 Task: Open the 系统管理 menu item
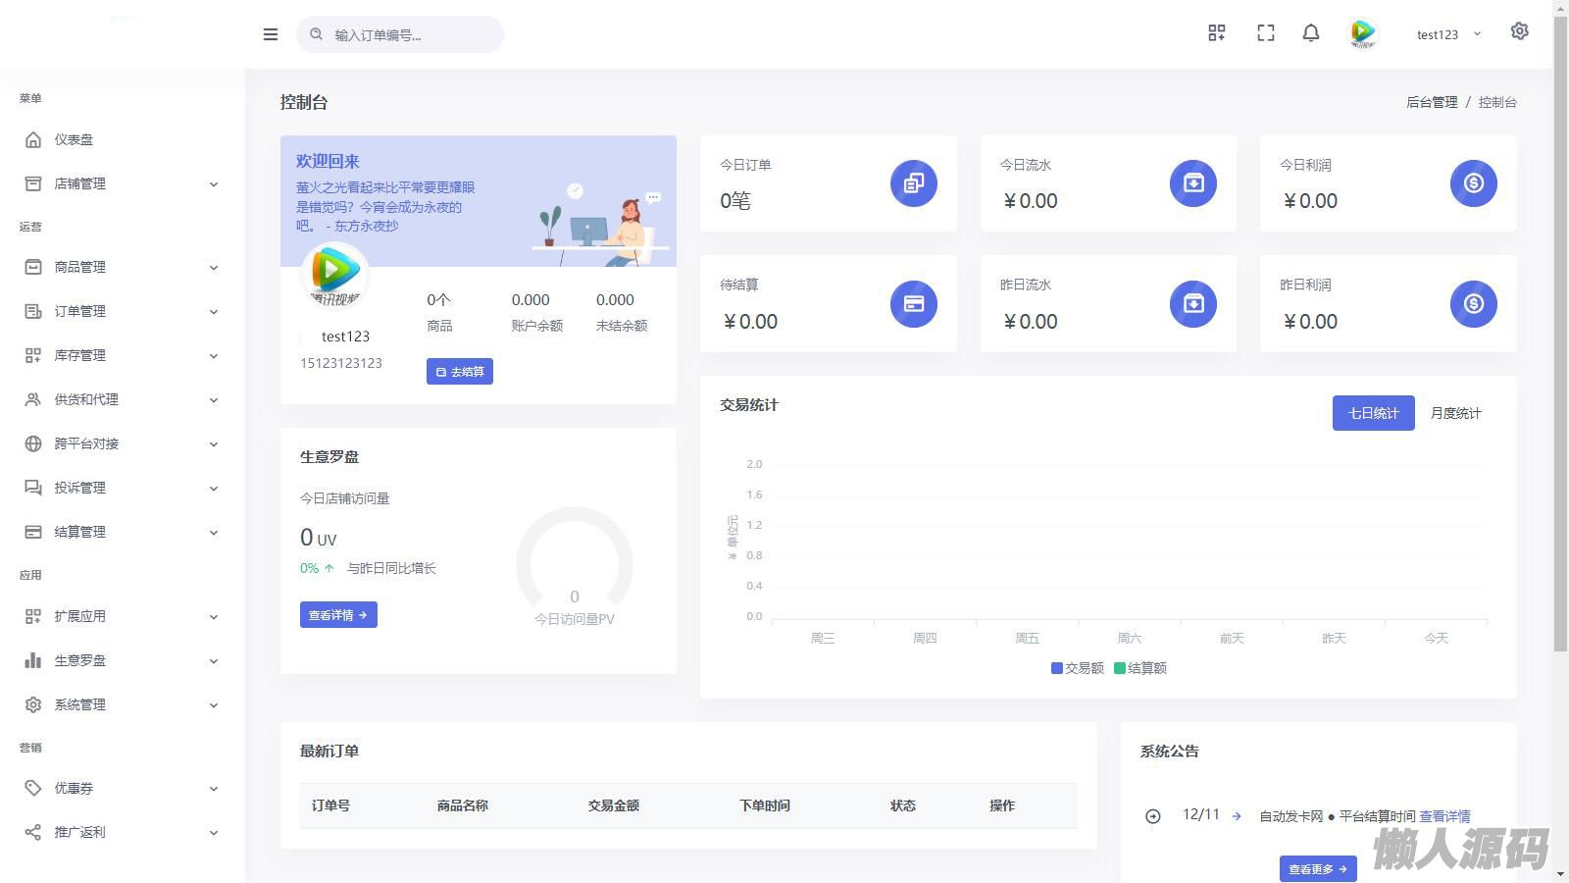(x=123, y=704)
